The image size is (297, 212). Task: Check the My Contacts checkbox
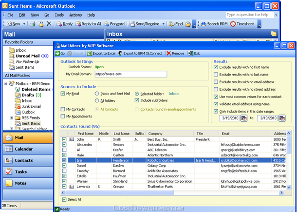click(63, 109)
